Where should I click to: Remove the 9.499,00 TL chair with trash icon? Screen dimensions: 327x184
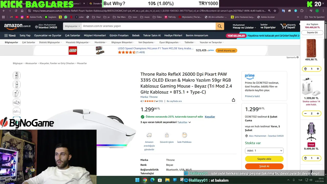pyautogui.click(x=305, y=158)
